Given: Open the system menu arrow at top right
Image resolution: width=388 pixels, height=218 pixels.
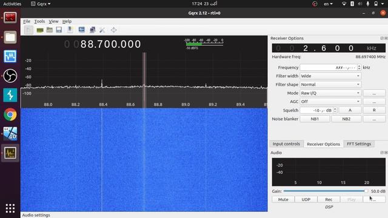Looking at the screenshot, I should click(383, 4).
